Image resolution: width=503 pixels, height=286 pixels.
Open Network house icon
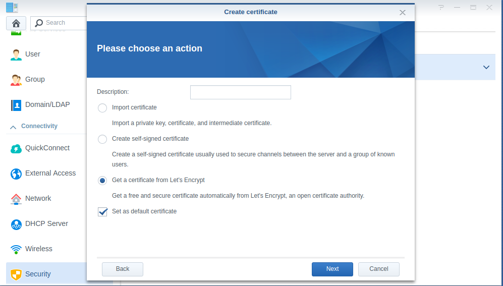[x=16, y=199]
